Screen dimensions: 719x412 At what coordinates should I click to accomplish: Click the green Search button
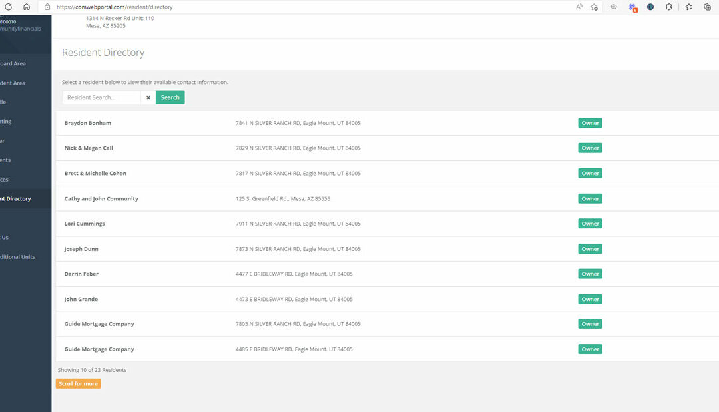pos(170,97)
